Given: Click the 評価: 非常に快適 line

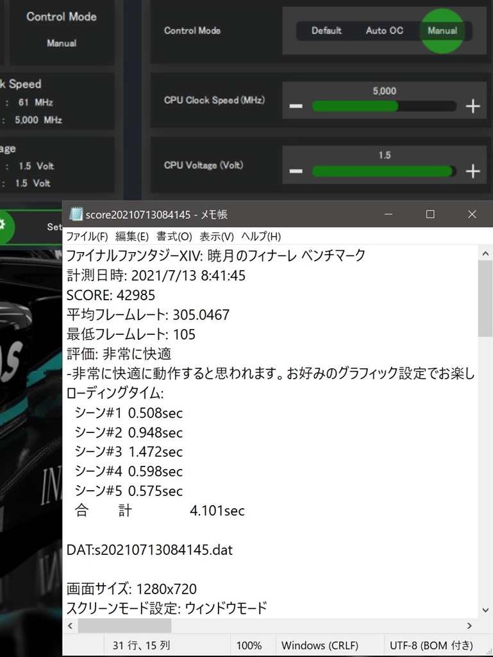Looking at the screenshot, I should click(119, 354).
